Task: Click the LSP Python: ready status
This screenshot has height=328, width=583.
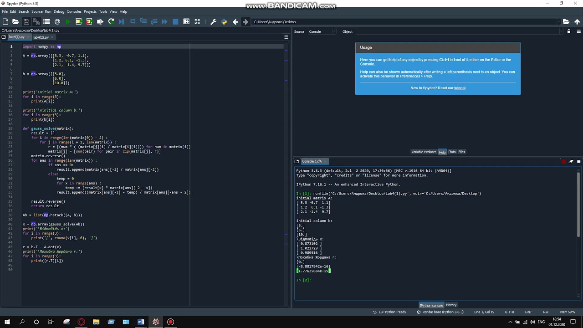Action: 389,312
